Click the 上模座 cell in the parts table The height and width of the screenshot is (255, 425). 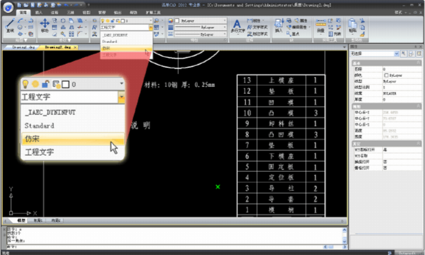click(281, 80)
